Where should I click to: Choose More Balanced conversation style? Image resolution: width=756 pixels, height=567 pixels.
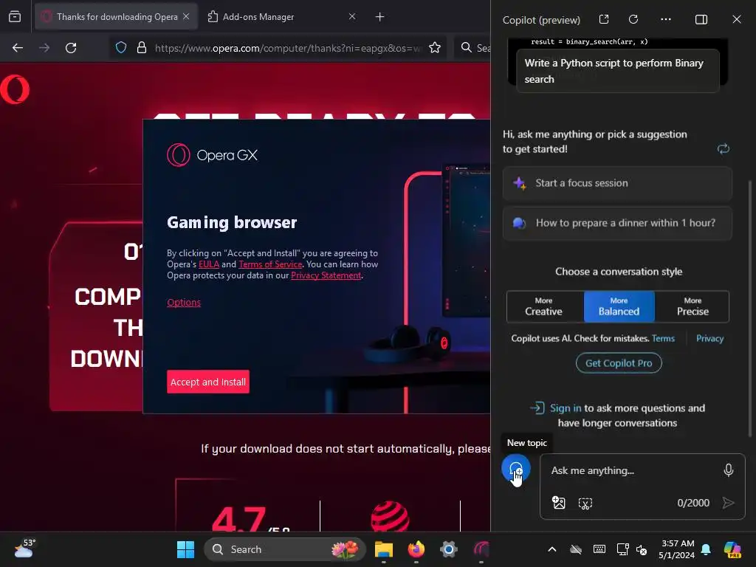pyautogui.click(x=619, y=306)
